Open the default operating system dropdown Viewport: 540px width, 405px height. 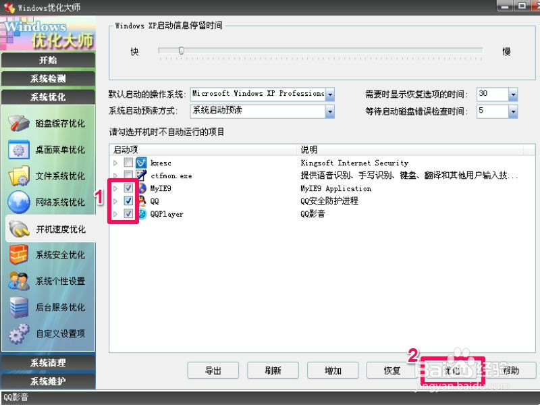pos(330,94)
